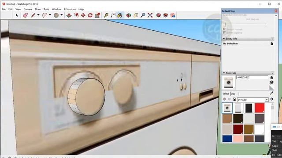Screen dimensions: 282x158
Task: Click tray scroll up arrow
Action: (276, 16)
